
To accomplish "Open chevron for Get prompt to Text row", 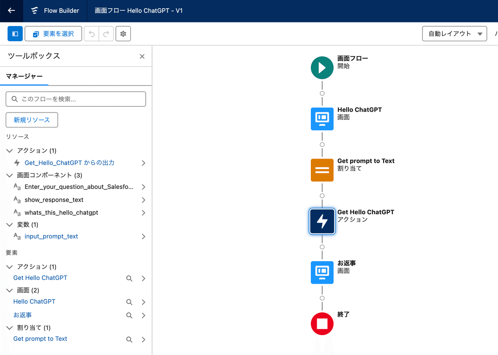I will (x=143, y=339).
